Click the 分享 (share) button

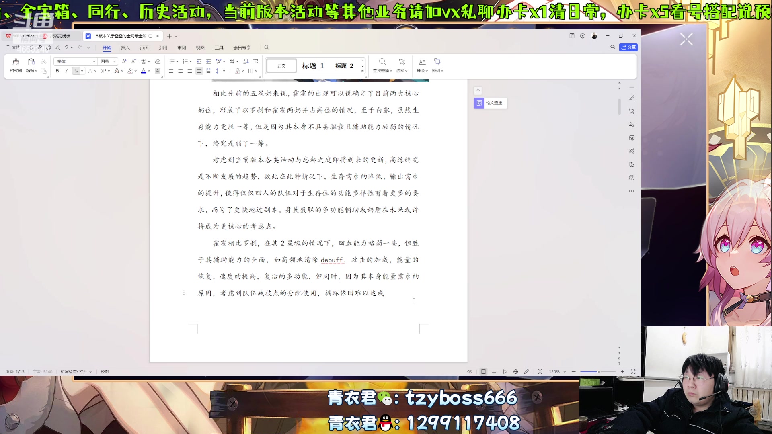click(x=628, y=47)
